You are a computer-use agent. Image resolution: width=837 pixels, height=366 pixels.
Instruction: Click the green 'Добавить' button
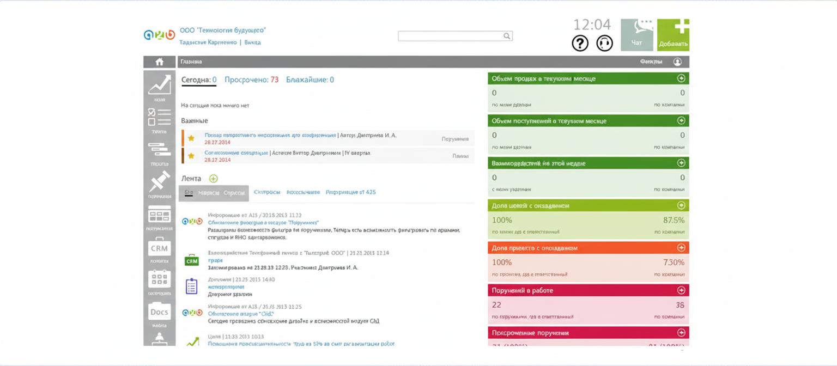point(673,35)
